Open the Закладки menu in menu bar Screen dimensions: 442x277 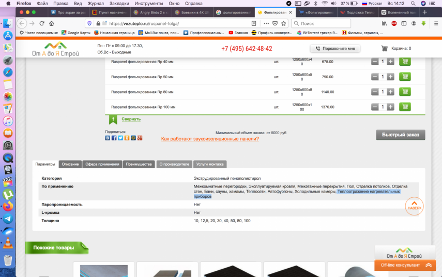point(119,4)
